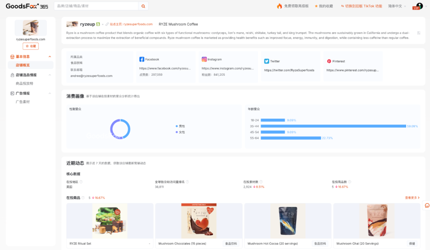The image size is (430, 250).
Task: Collapse the 基本信息 sidebar section
Action: click(x=49, y=57)
